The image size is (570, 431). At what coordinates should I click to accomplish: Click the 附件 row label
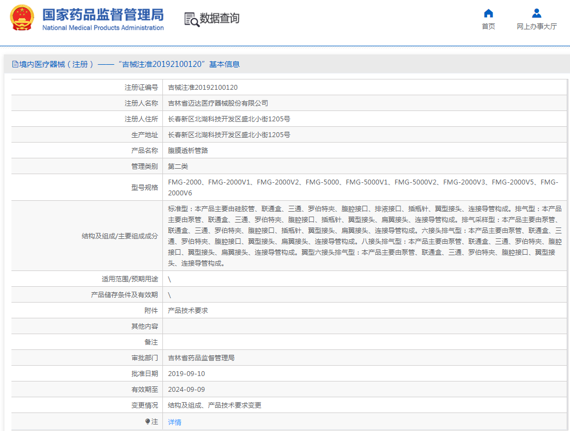[x=151, y=310]
